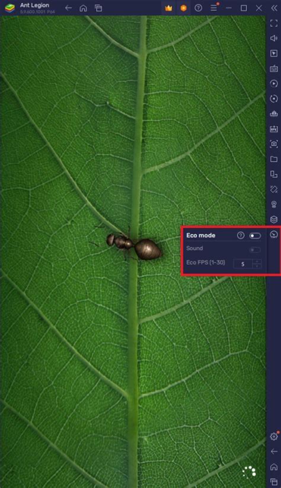
Task: Decrease Eco FPS with down arrow
Action: pyautogui.click(x=257, y=266)
